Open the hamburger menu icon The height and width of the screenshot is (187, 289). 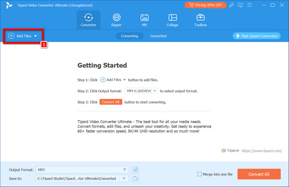click(250, 5)
